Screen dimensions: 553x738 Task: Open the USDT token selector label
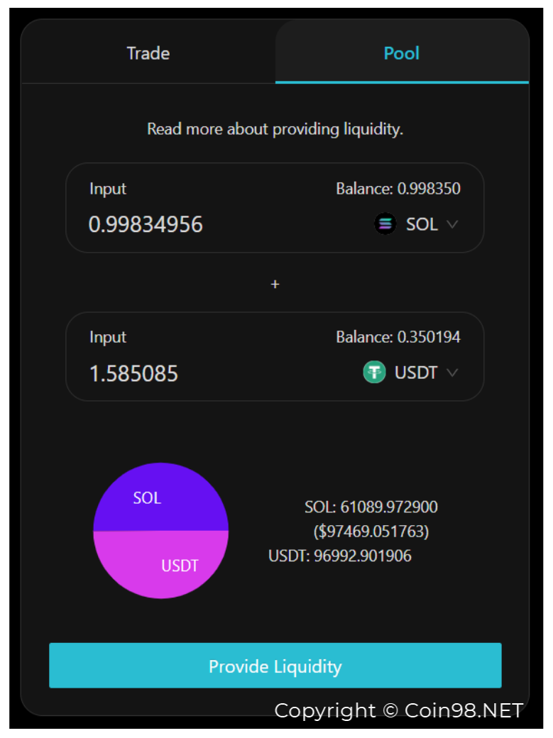coord(416,373)
